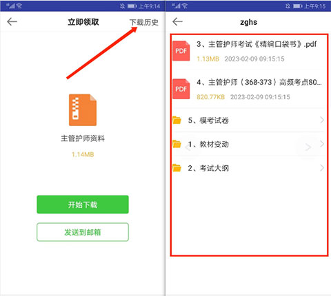Open the 1、教材变动 folder row
The width and height of the screenshot is (331, 296).
tap(248, 144)
